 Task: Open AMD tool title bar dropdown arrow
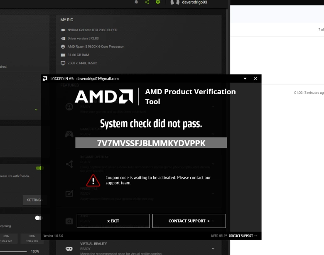point(245,78)
